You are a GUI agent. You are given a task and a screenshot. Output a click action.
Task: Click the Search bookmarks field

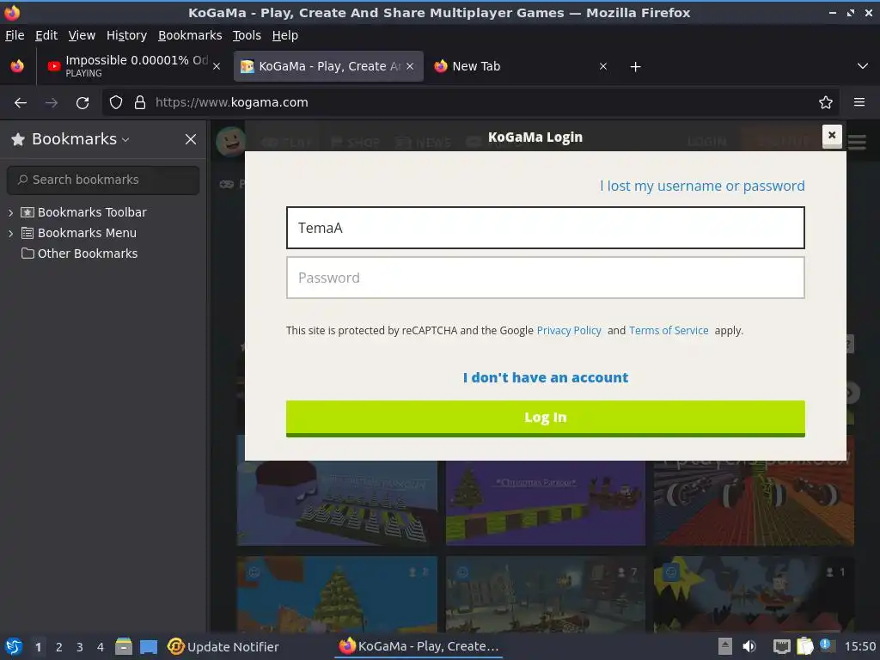[x=103, y=180]
